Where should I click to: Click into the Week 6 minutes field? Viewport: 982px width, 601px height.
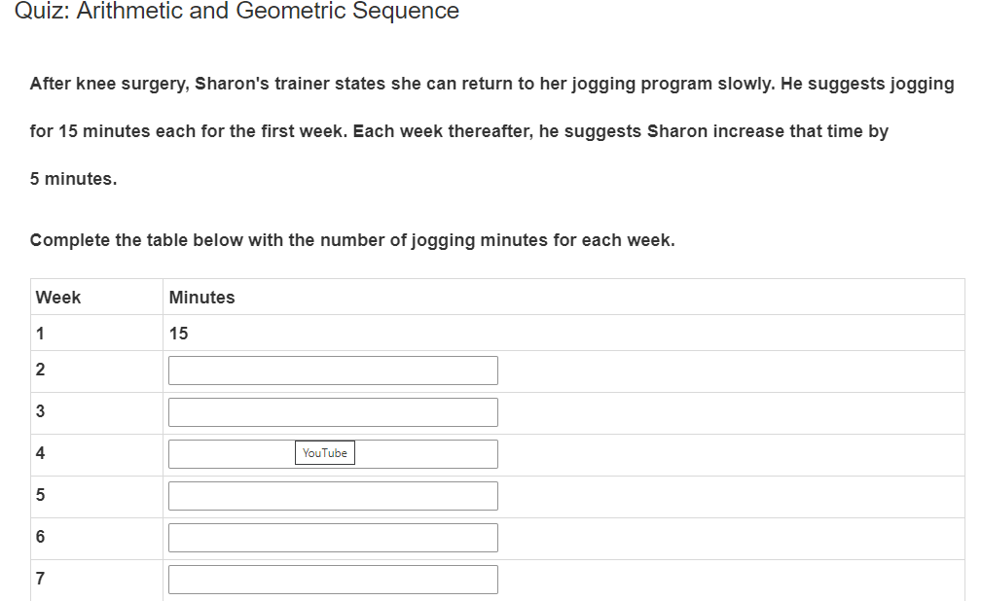click(333, 538)
